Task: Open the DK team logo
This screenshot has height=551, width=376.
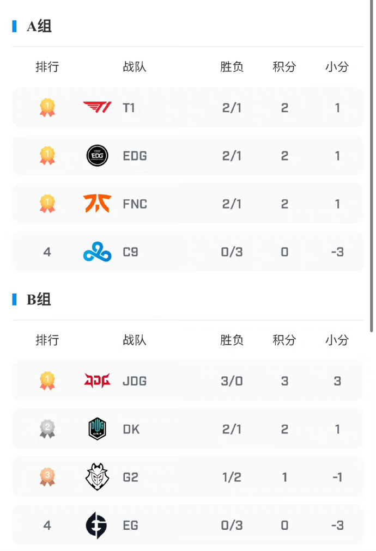Action: 97,428
